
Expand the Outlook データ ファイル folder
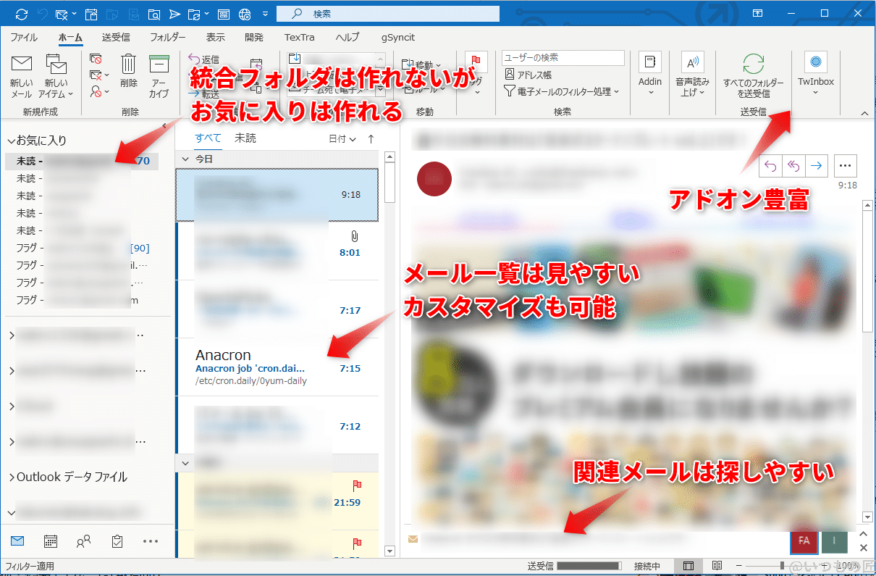[x=12, y=477]
